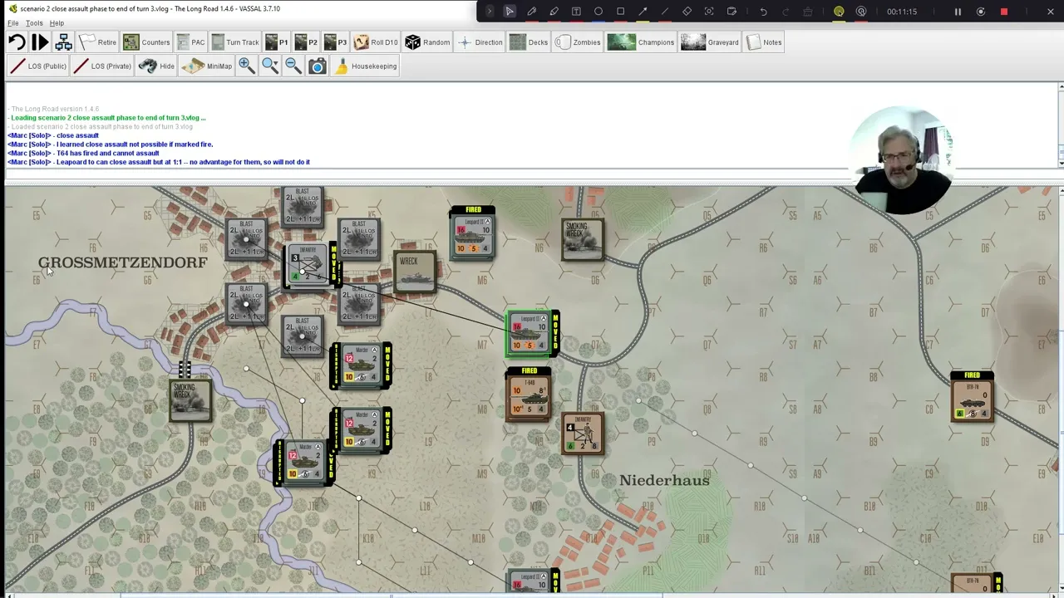Capture the map with the camera icon
This screenshot has width=1064, height=598.
pyautogui.click(x=318, y=66)
